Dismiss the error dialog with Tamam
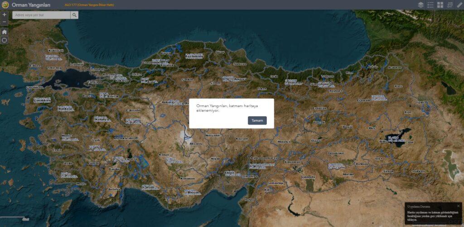The width and height of the screenshot is (464, 227). click(x=257, y=121)
